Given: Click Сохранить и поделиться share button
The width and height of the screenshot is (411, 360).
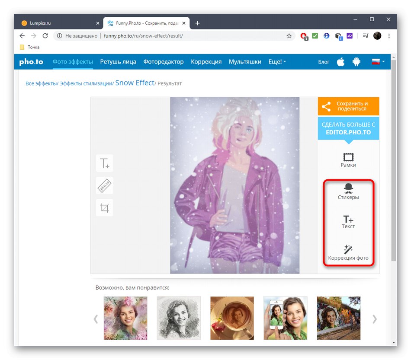Looking at the screenshot, I should 348,106.
